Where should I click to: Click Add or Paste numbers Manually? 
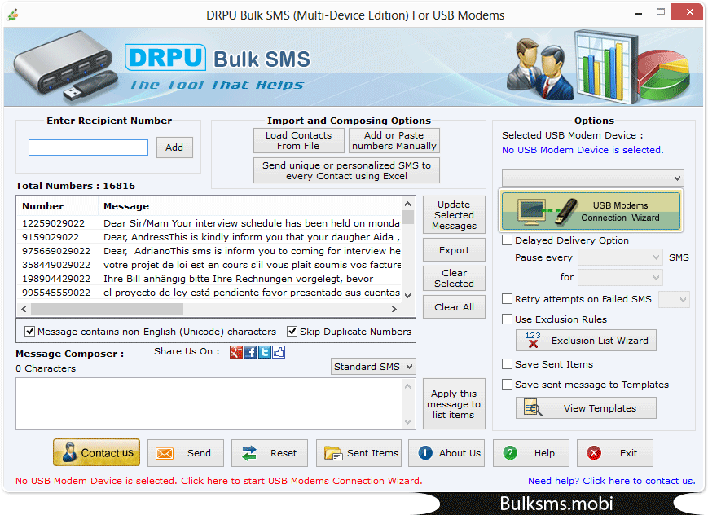click(394, 140)
